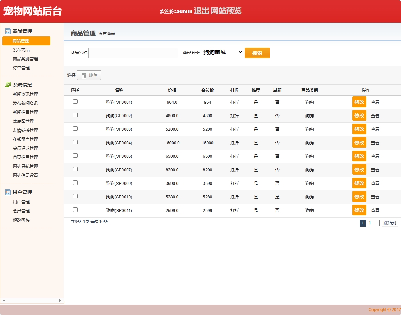This screenshot has height=315, width=401.
Task: Go to 新闻资讯管理 in the sidebar
Action: tap(25, 94)
